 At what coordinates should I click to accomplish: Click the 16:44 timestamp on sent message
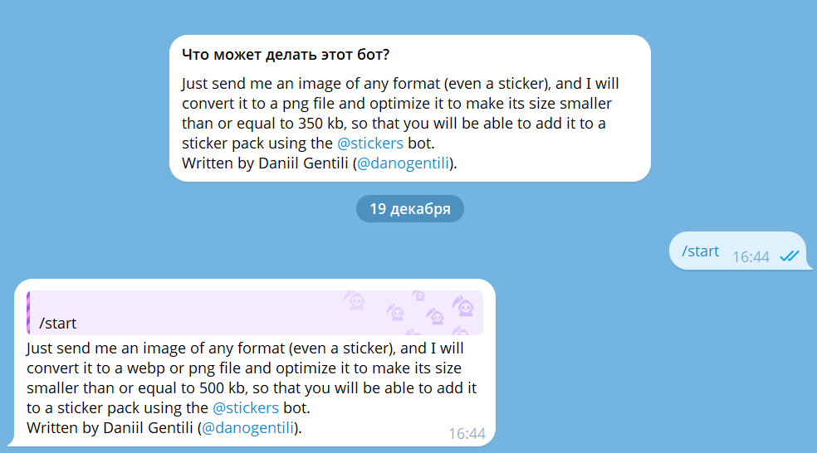point(751,257)
